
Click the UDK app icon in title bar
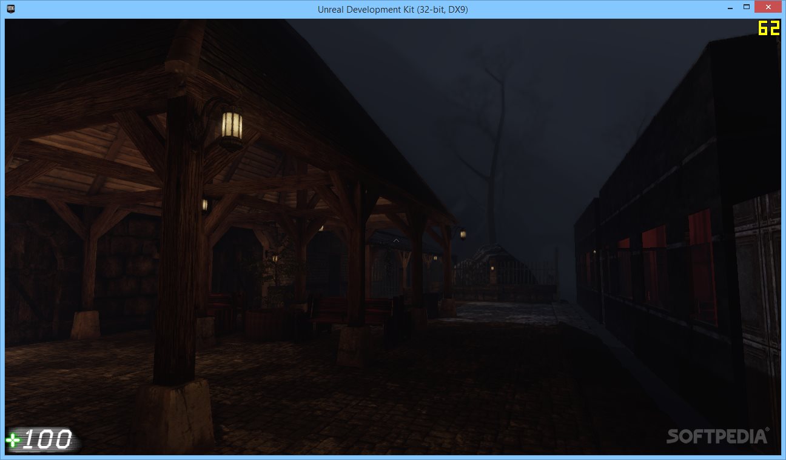pos(12,8)
